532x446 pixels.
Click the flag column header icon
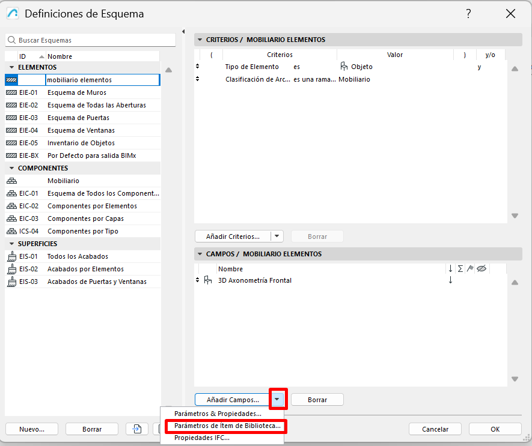[470, 269]
